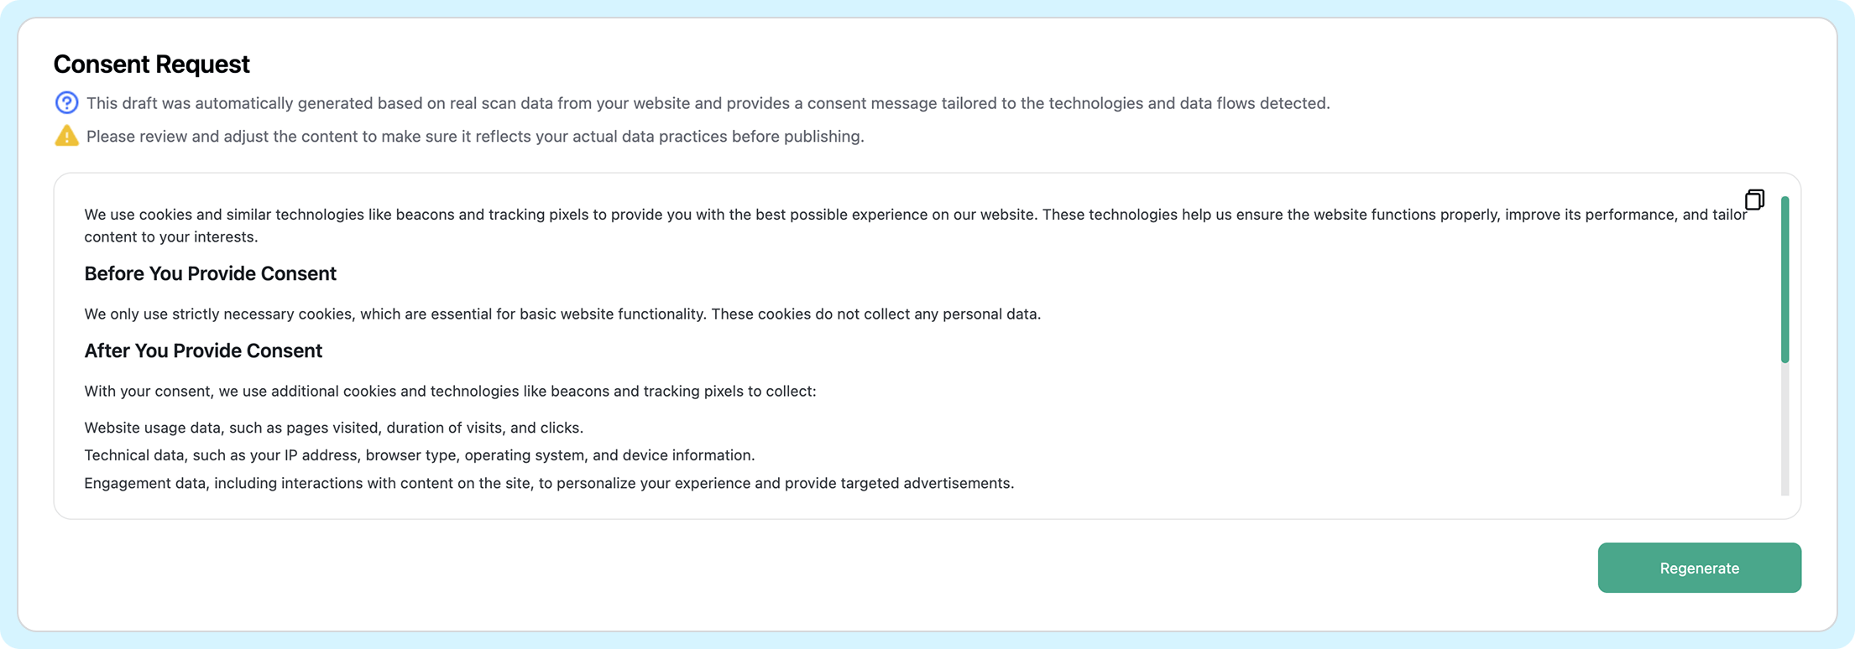
Task: Click the green scrollbar thumb
Action: 1784,279
